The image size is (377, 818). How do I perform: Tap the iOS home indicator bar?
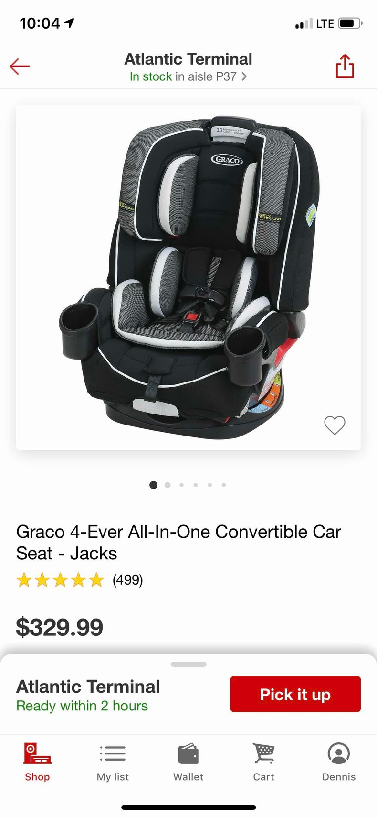pyautogui.click(x=188, y=807)
